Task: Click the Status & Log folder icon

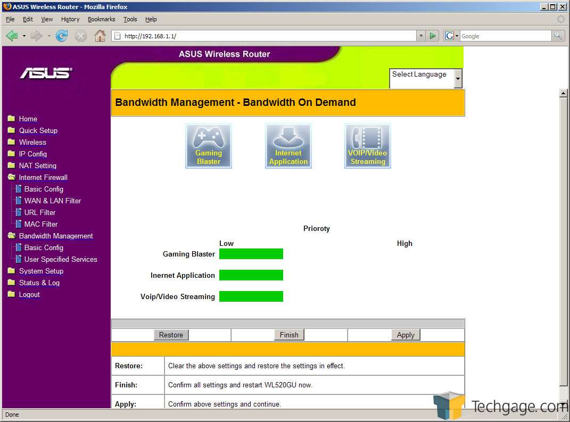Action: 11,283
